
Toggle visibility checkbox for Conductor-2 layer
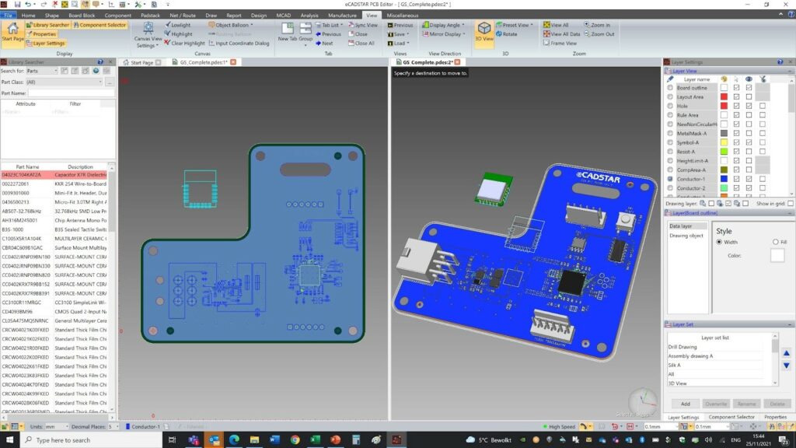(x=749, y=188)
